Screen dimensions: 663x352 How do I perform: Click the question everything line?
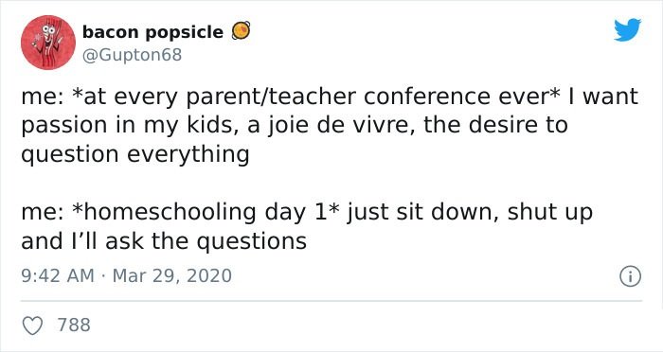[x=134, y=154]
